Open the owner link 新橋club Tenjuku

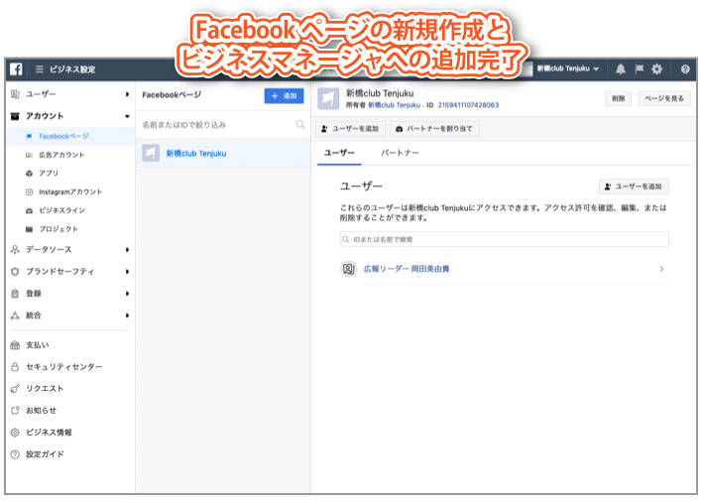coord(394,105)
